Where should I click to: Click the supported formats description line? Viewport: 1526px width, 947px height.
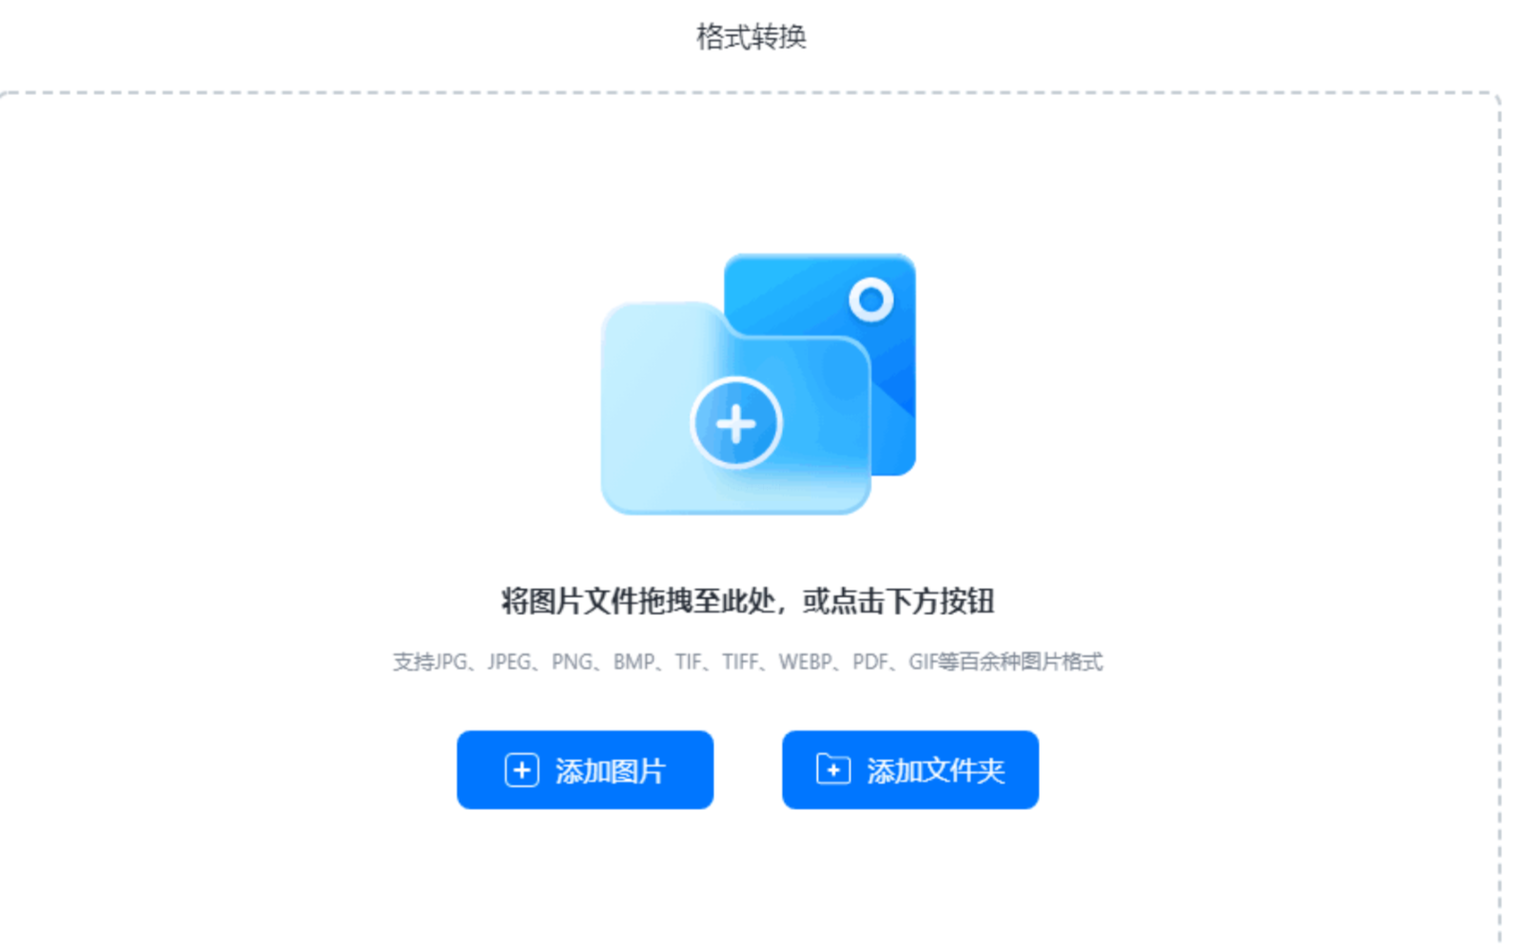tap(748, 662)
